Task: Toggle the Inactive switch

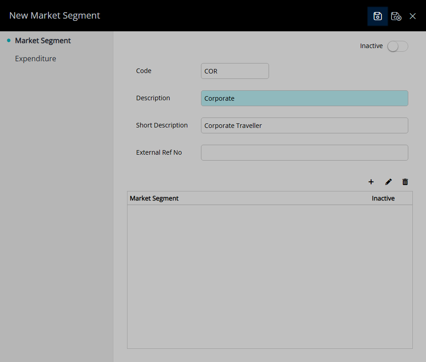Action: click(x=397, y=46)
